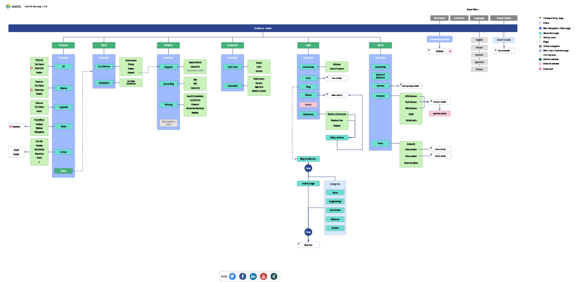This screenshot has height=282, width=580.
Task: Click the 'lang' circle above Blog Post
Action: 308,232
